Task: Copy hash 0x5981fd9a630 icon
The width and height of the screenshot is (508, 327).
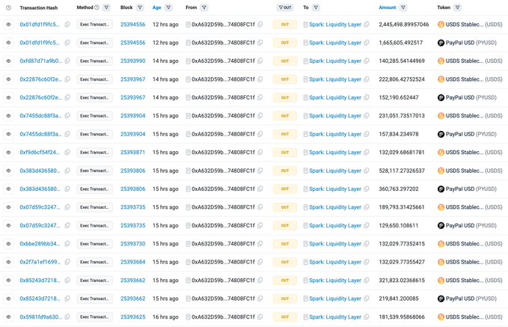Action: point(67,317)
